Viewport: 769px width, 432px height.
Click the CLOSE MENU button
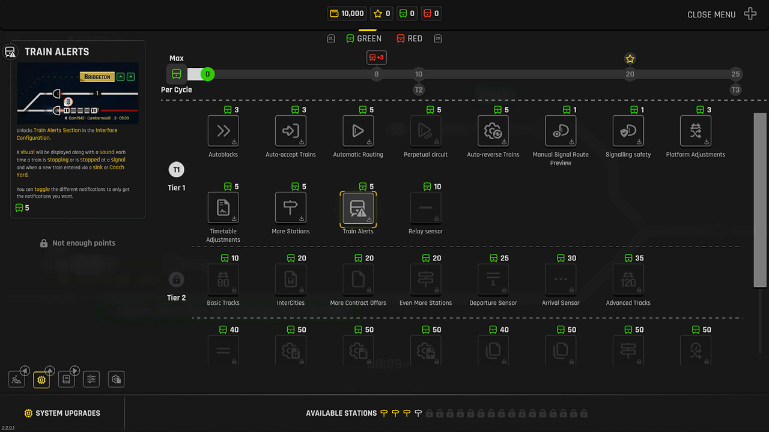coord(711,14)
